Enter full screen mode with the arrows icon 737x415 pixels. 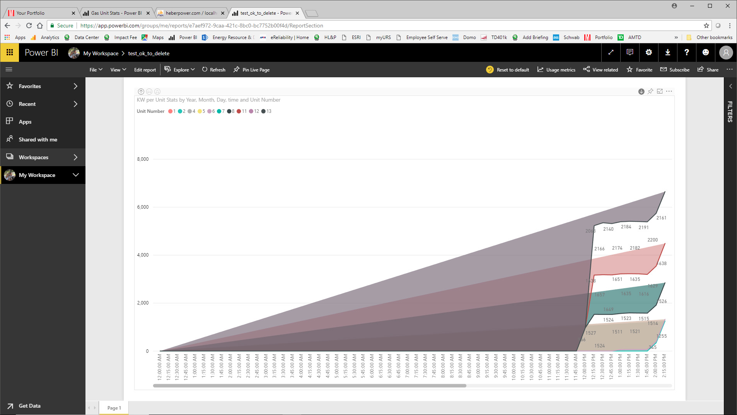coord(611,53)
